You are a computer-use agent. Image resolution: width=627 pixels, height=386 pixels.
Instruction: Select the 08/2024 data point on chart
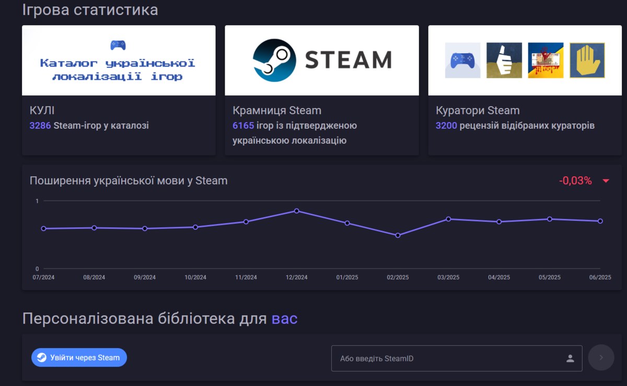pyautogui.click(x=94, y=228)
